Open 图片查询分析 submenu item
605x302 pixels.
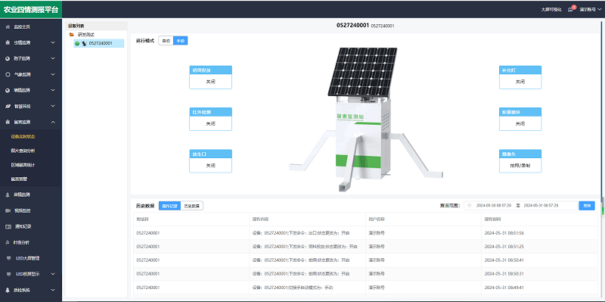pyautogui.click(x=23, y=151)
